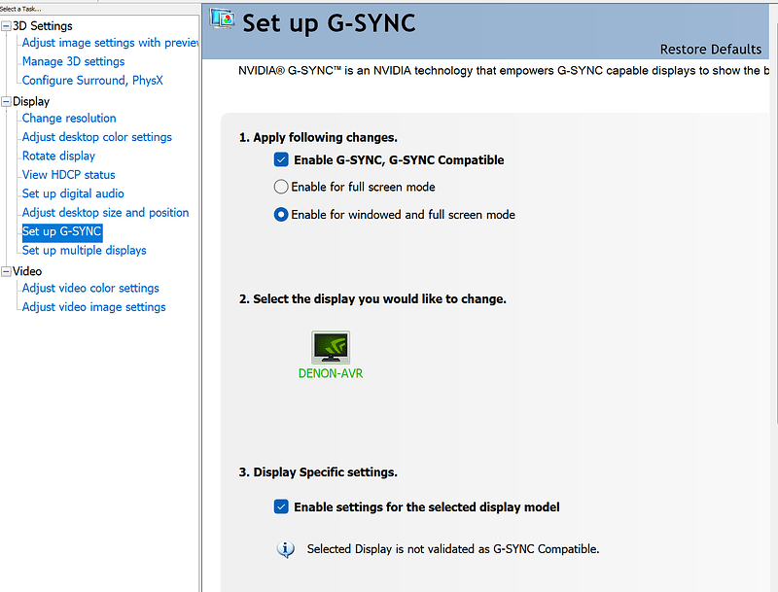Click the Video category label
Viewport: 778px width, 592px height.
27,271
